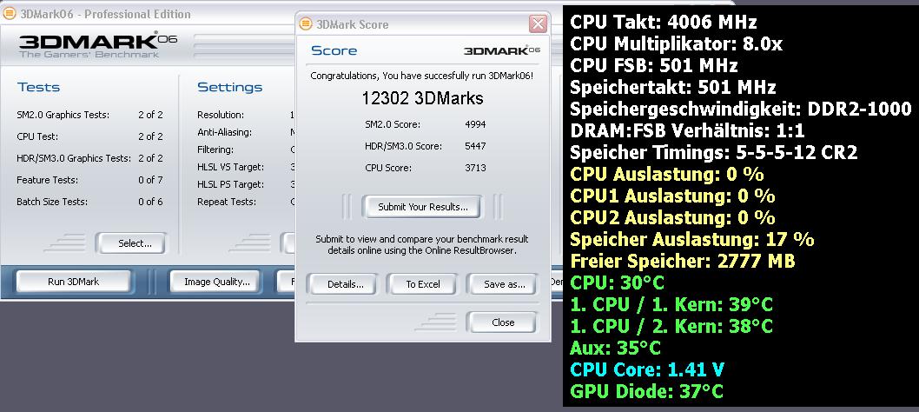Image resolution: width=919 pixels, height=412 pixels.
Task: Click the 3DMark06 main window title icon
Action: 9,14
